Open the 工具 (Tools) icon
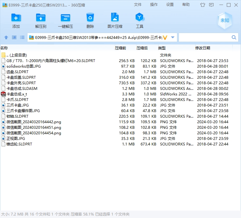Image resolution: width=241 pixels, height=218 pixels. click(140, 17)
